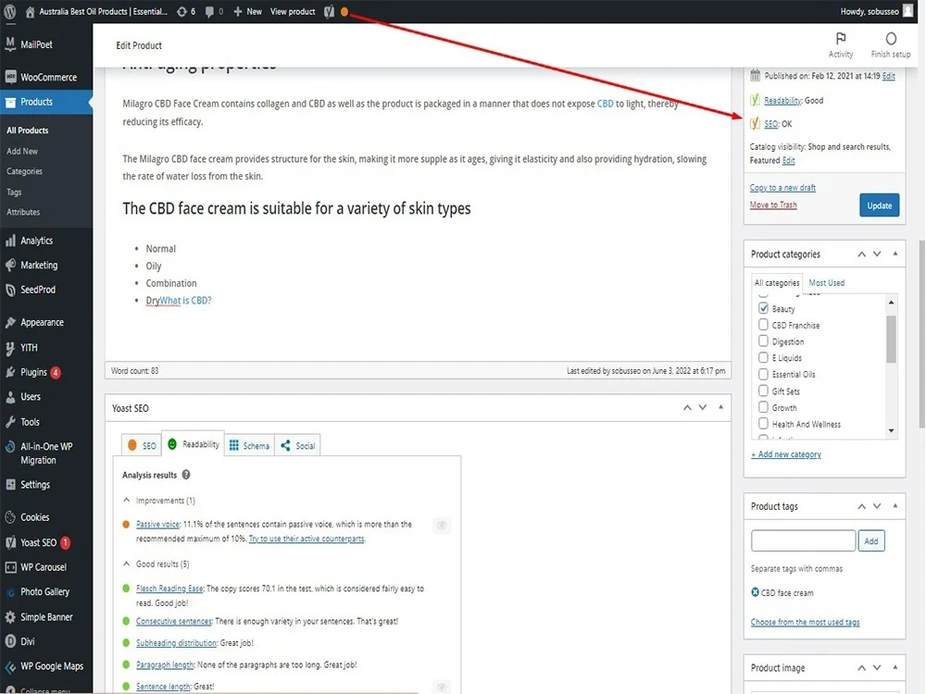Viewport: 926px width, 694px height.
Task: Check the Gift Sets category
Action: click(763, 390)
